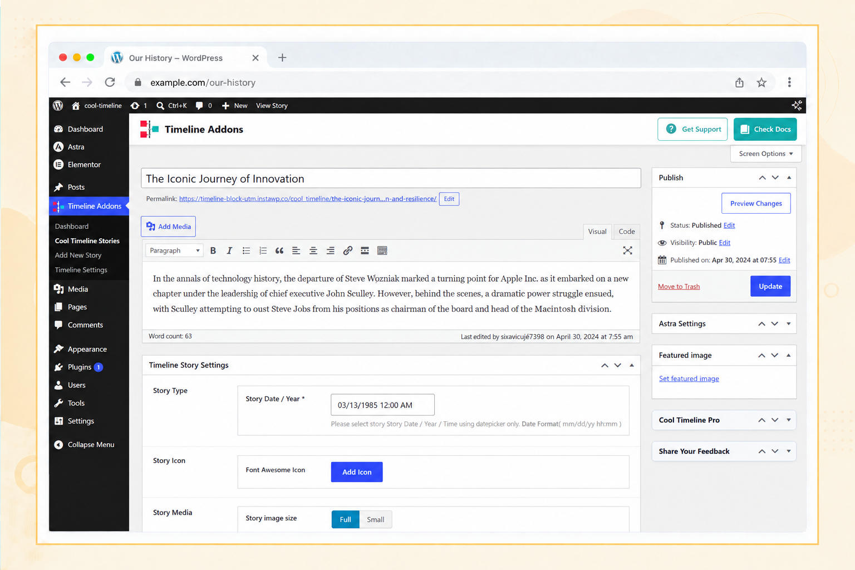The image size is (855, 570).
Task: Enter distraction-free fullscreen editor mode
Action: coord(627,250)
